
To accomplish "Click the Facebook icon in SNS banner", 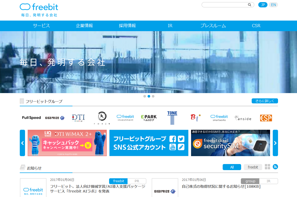I will pos(173,139).
